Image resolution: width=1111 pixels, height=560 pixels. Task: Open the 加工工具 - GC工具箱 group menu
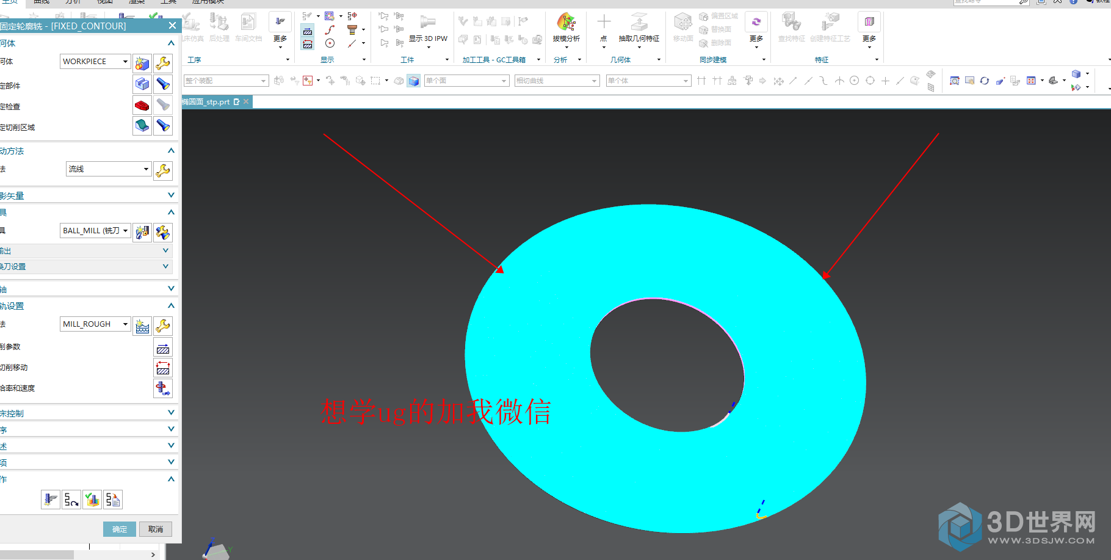(538, 60)
